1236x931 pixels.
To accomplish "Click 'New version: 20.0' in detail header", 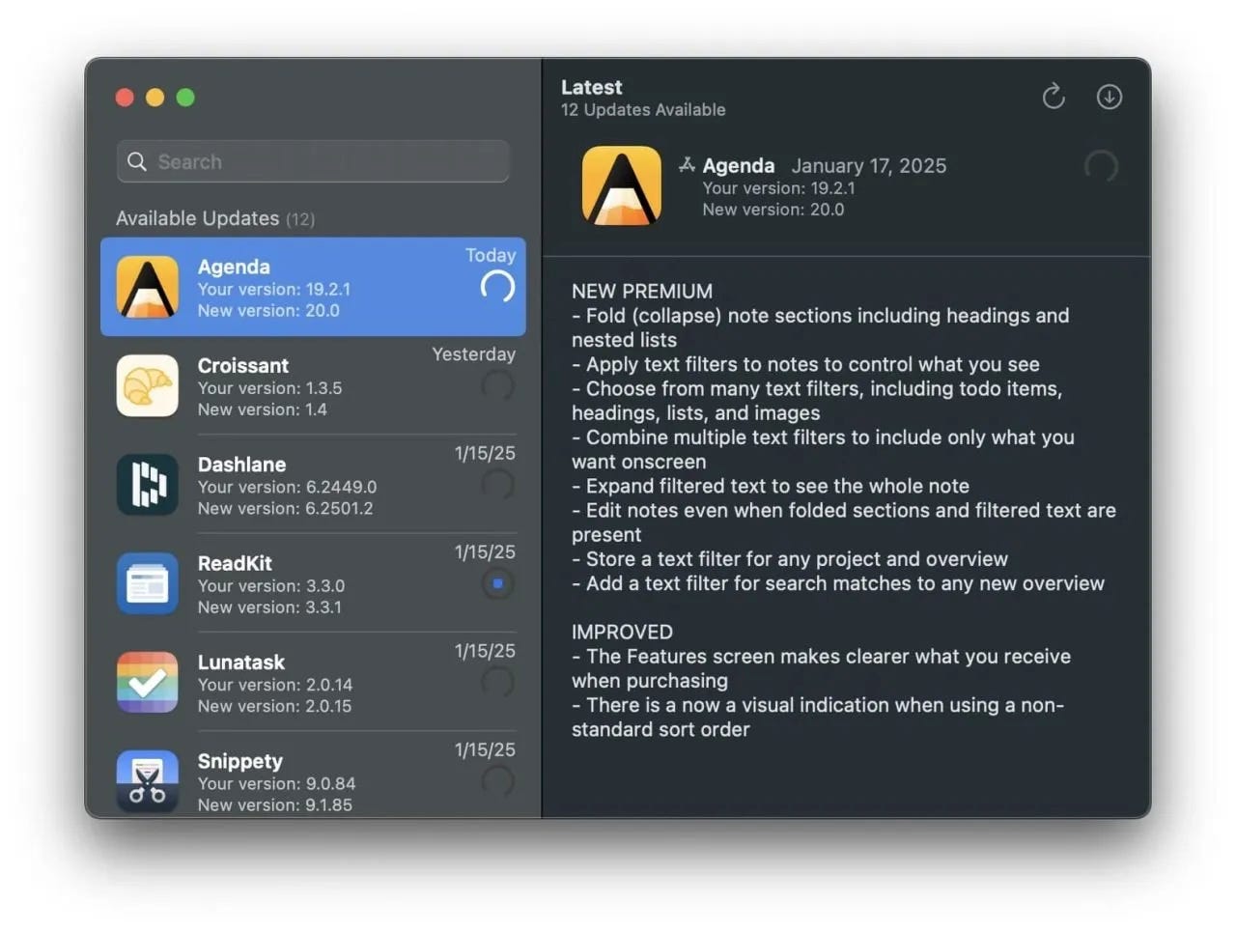I will (773, 210).
